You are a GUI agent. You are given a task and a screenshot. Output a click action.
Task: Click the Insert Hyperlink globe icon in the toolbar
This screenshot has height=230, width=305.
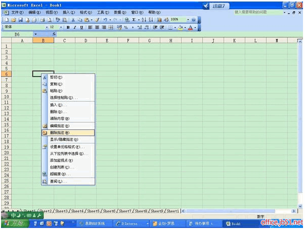(127, 20)
